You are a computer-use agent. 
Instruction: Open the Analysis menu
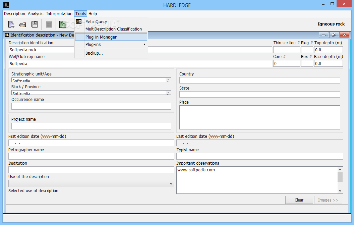(x=36, y=13)
